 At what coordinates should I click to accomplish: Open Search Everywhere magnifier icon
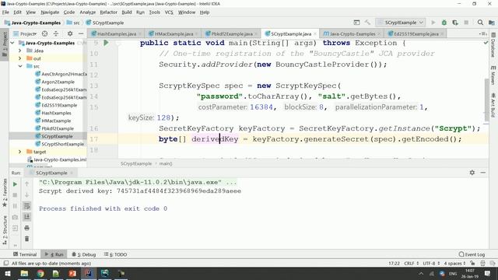pyautogui.click(x=480, y=23)
